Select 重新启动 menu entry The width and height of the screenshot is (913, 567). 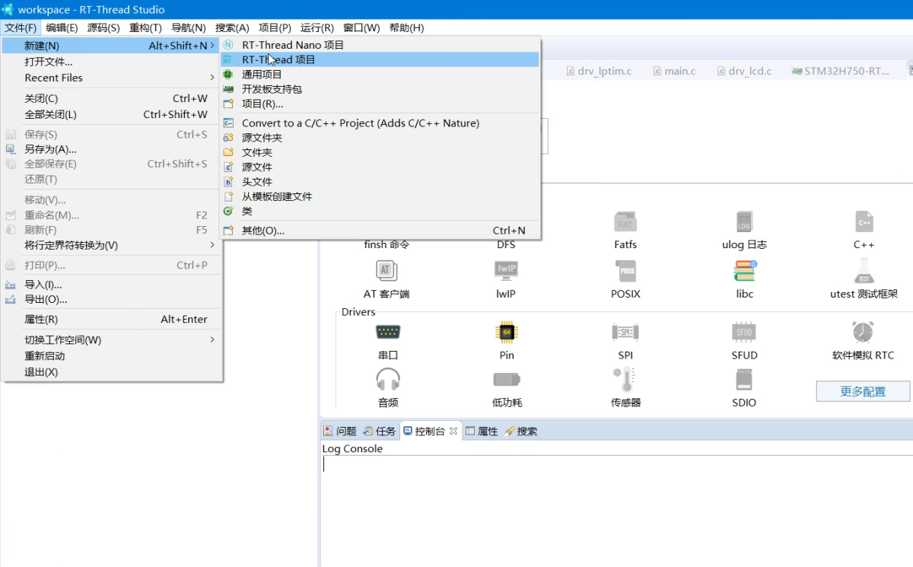pyautogui.click(x=112, y=355)
